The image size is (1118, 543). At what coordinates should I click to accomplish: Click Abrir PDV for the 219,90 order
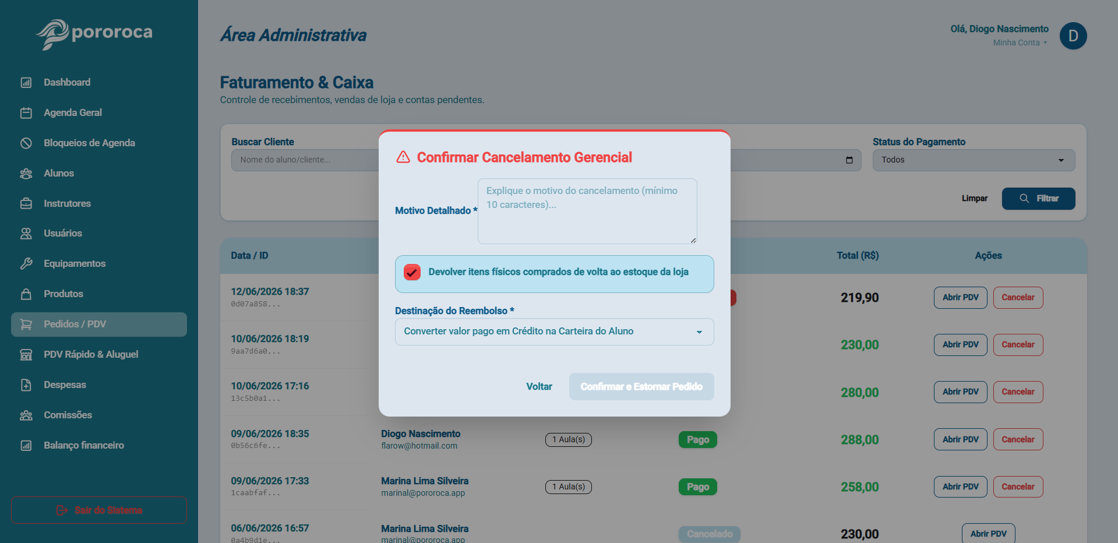pos(960,298)
